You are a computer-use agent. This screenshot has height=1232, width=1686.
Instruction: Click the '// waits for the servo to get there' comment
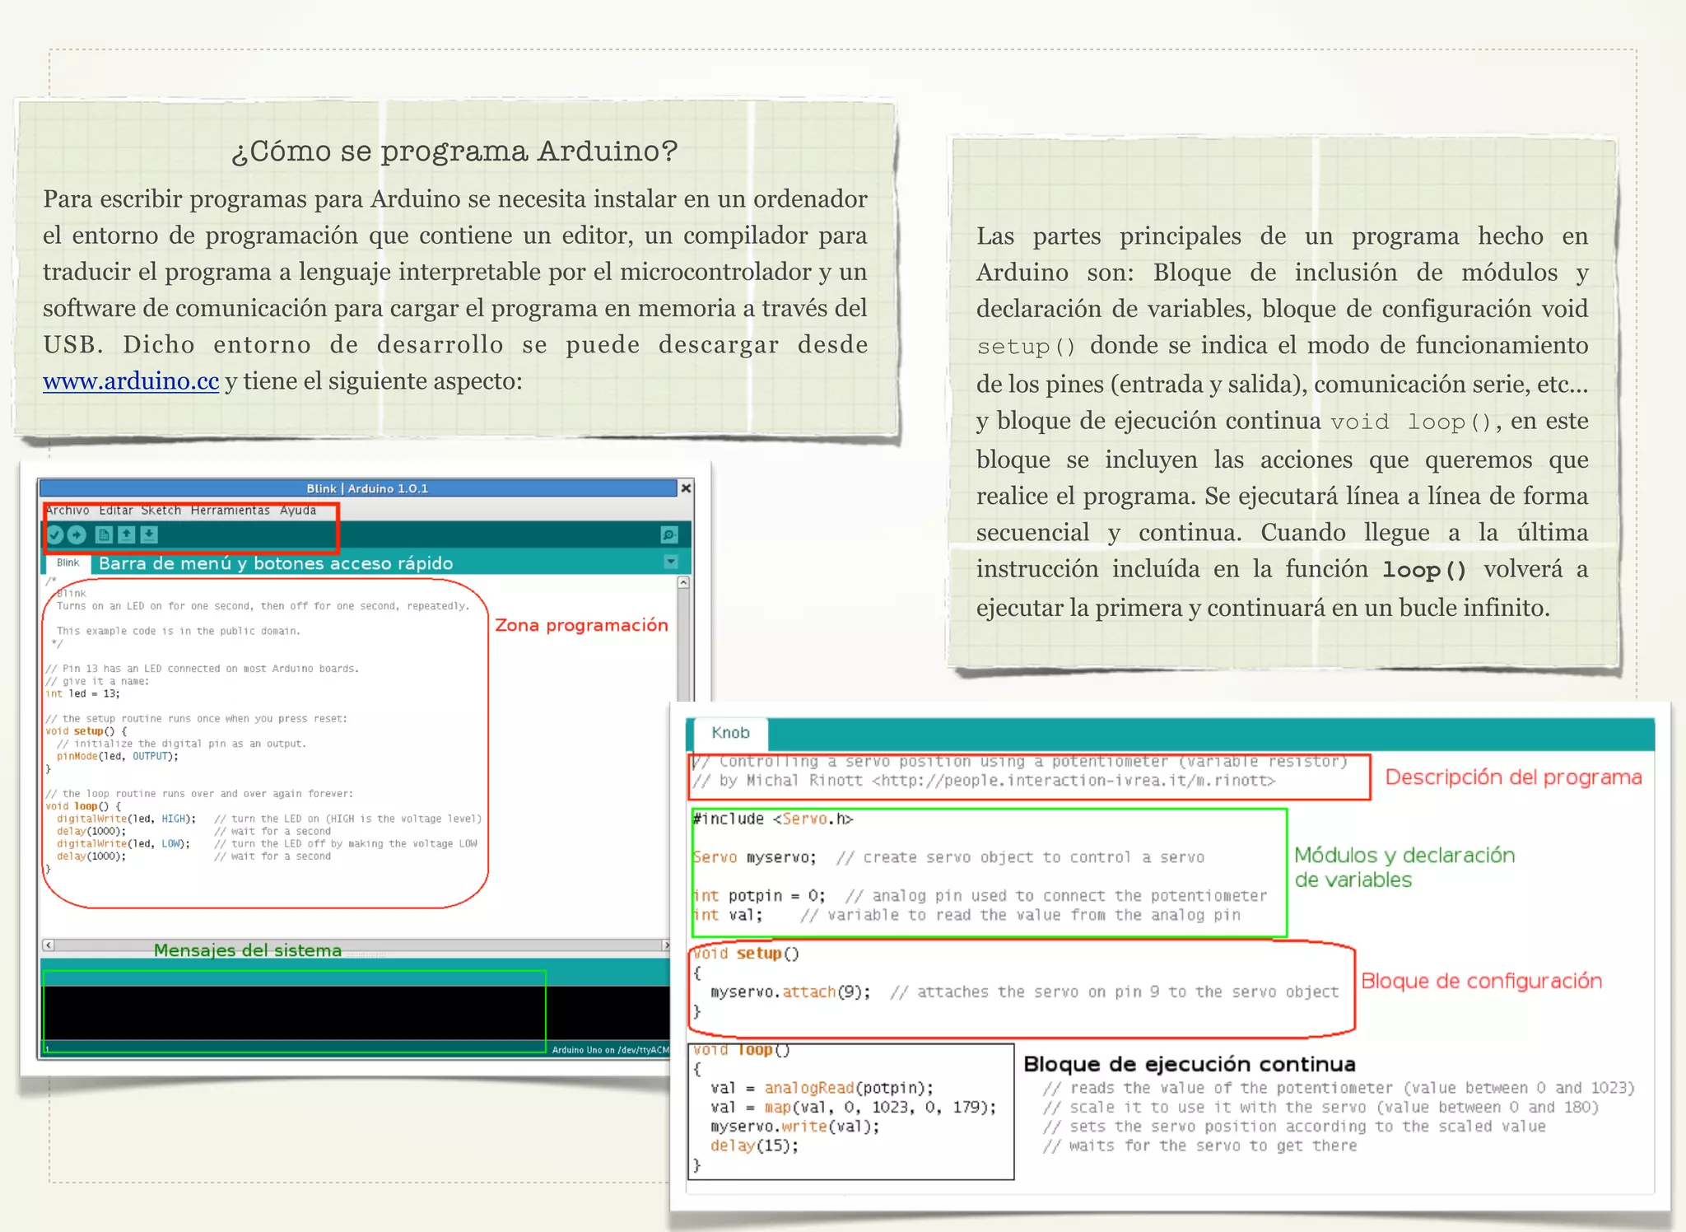1199,1146
